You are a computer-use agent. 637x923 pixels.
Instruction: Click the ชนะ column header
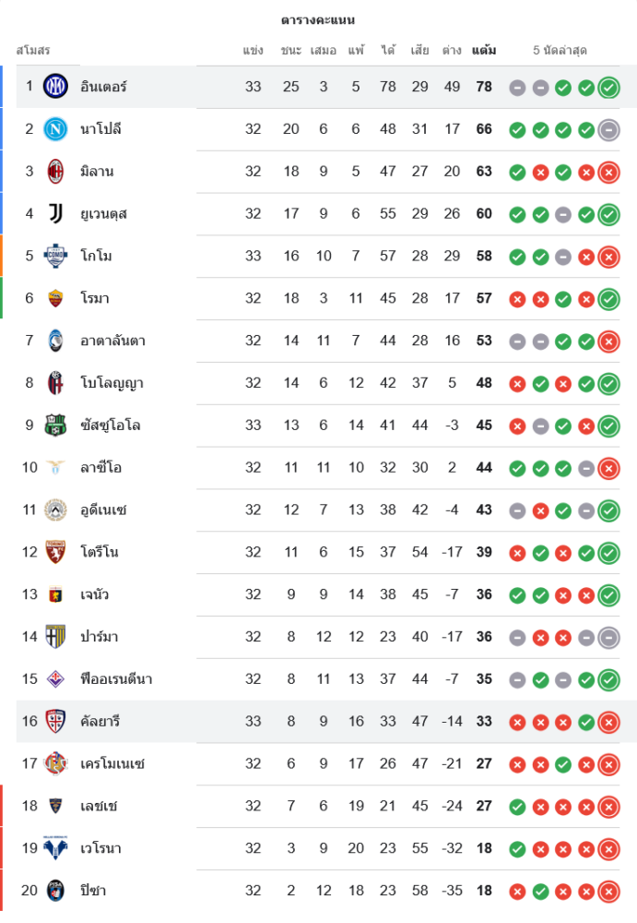(x=291, y=51)
